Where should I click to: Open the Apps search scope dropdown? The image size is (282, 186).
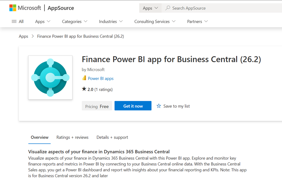[150, 8]
